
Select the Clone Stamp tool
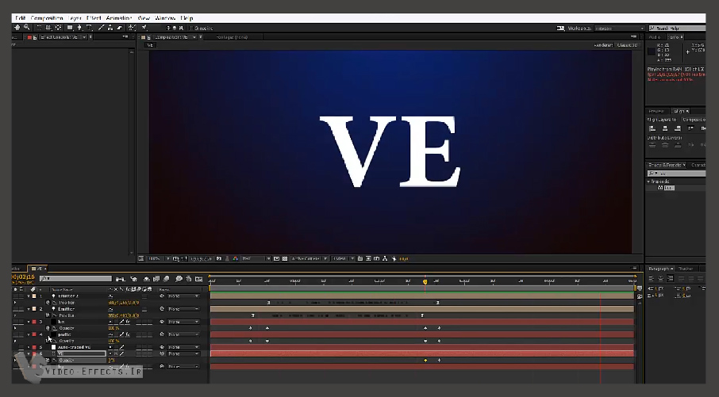(x=110, y=28)
